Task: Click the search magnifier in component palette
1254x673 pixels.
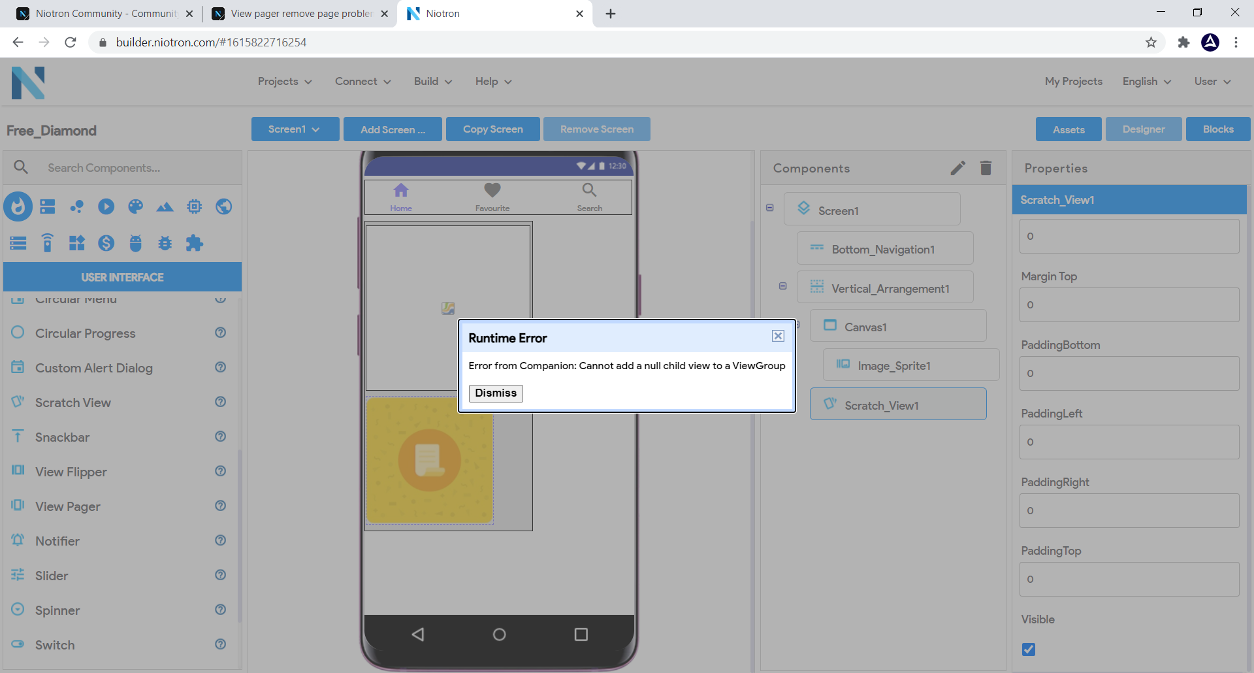Action: point(21,167)
